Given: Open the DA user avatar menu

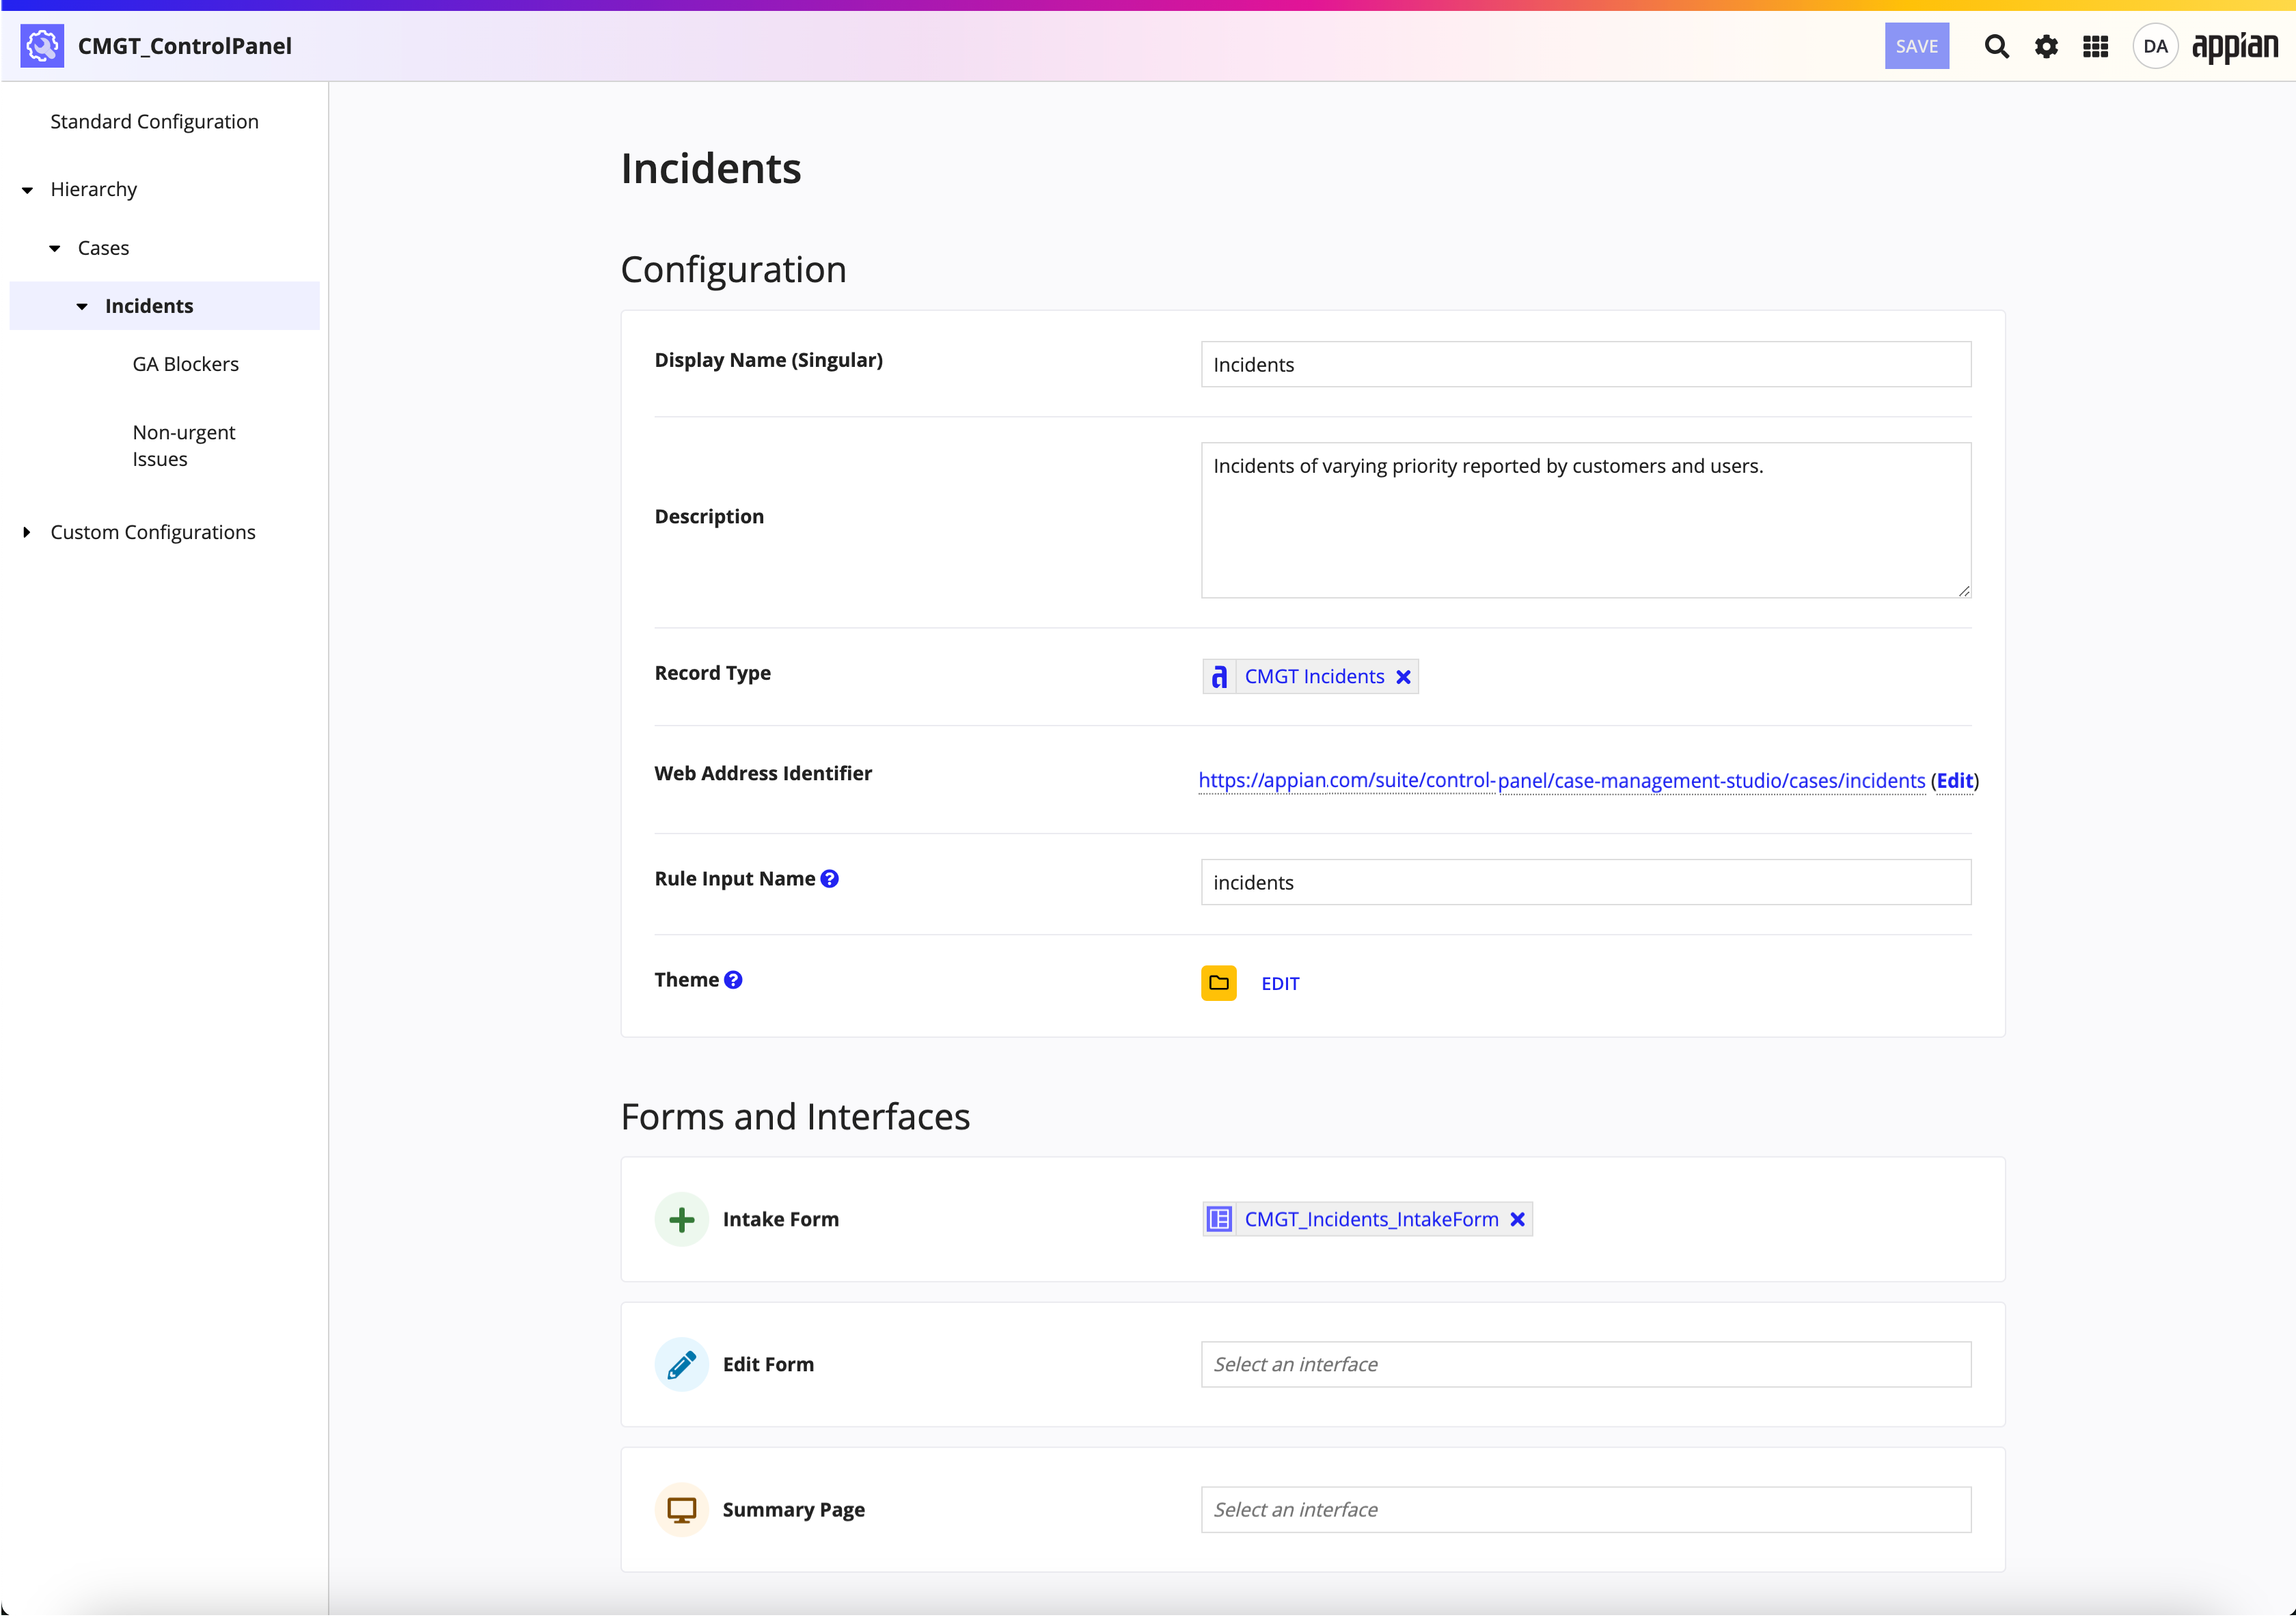Looking at the screenshot, I should pos(2155,46).
